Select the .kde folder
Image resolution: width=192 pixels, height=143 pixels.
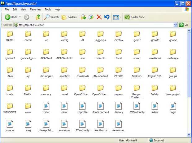(82, 54)
